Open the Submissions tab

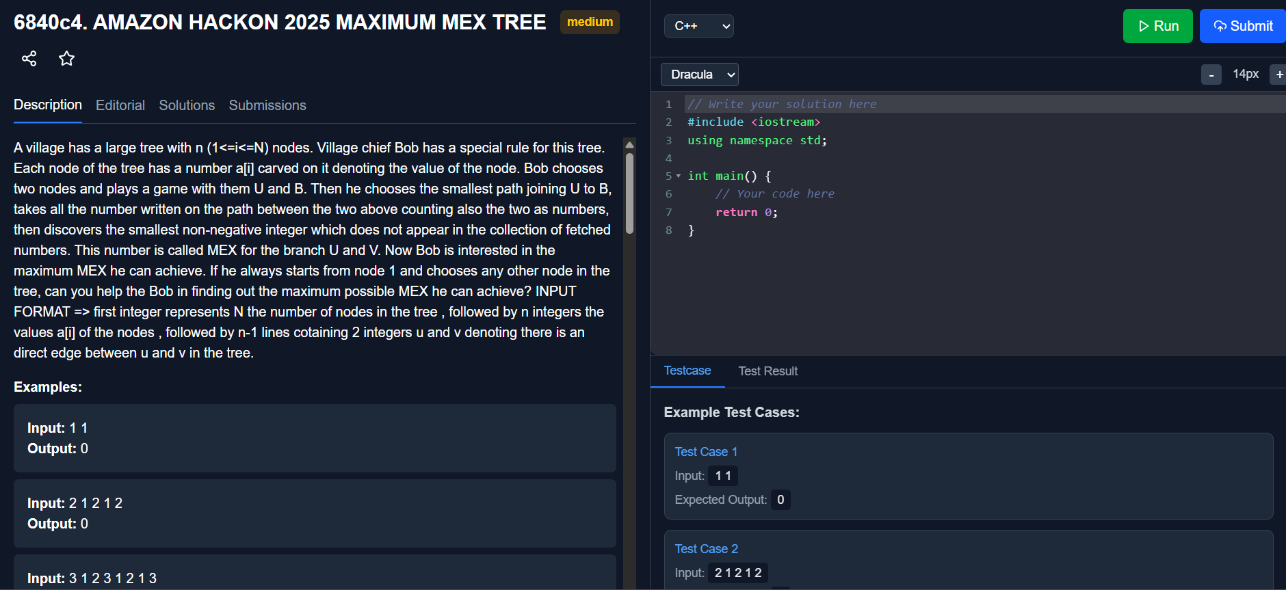267,105
